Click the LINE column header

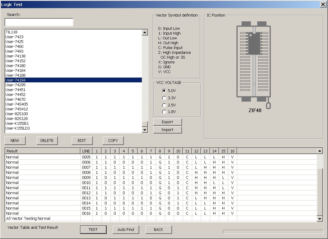click(86, 151)
